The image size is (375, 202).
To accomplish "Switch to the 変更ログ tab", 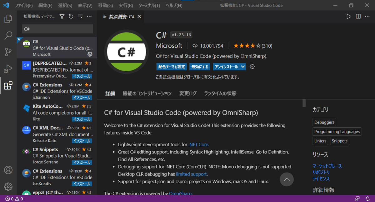I will pyautogui.click(x=188, y=93).
